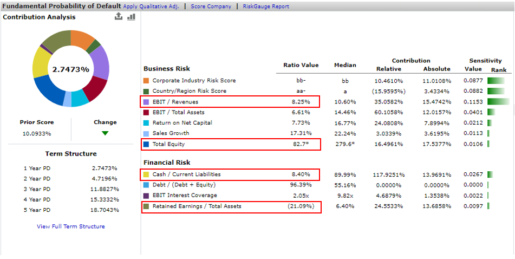Click the green downward Change arrow

105,133
